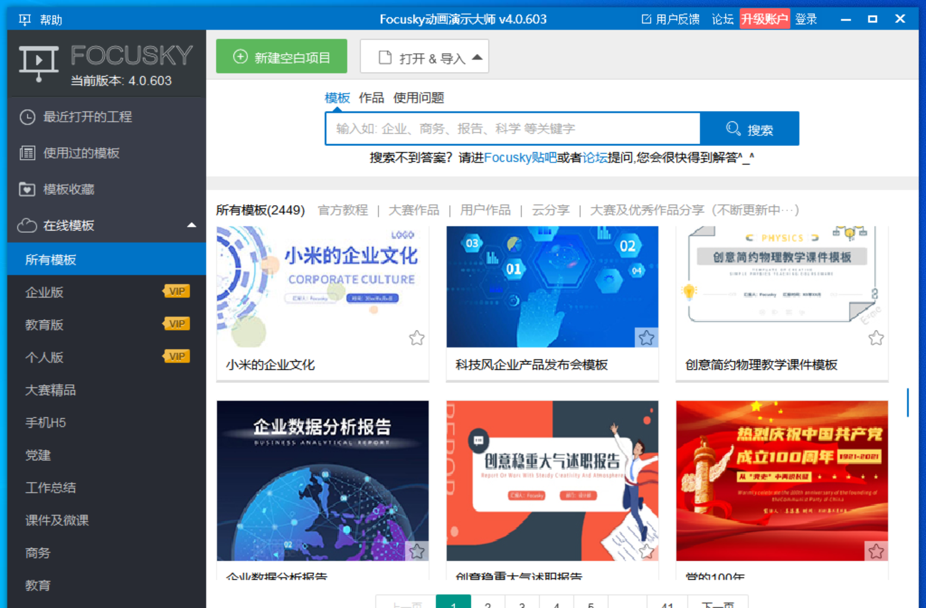
Task: Click VIP badge next to 个人版
Action: pos(176,356)
